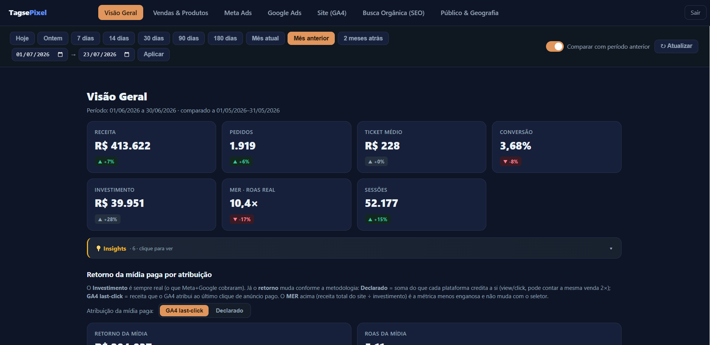Select the Hoje period
The image size is (710, 345).
click(22, 38)
